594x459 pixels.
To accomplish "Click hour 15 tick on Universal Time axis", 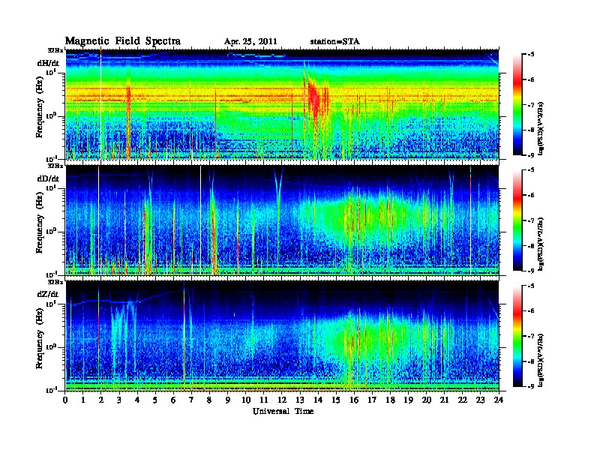I will pos(336,400).
